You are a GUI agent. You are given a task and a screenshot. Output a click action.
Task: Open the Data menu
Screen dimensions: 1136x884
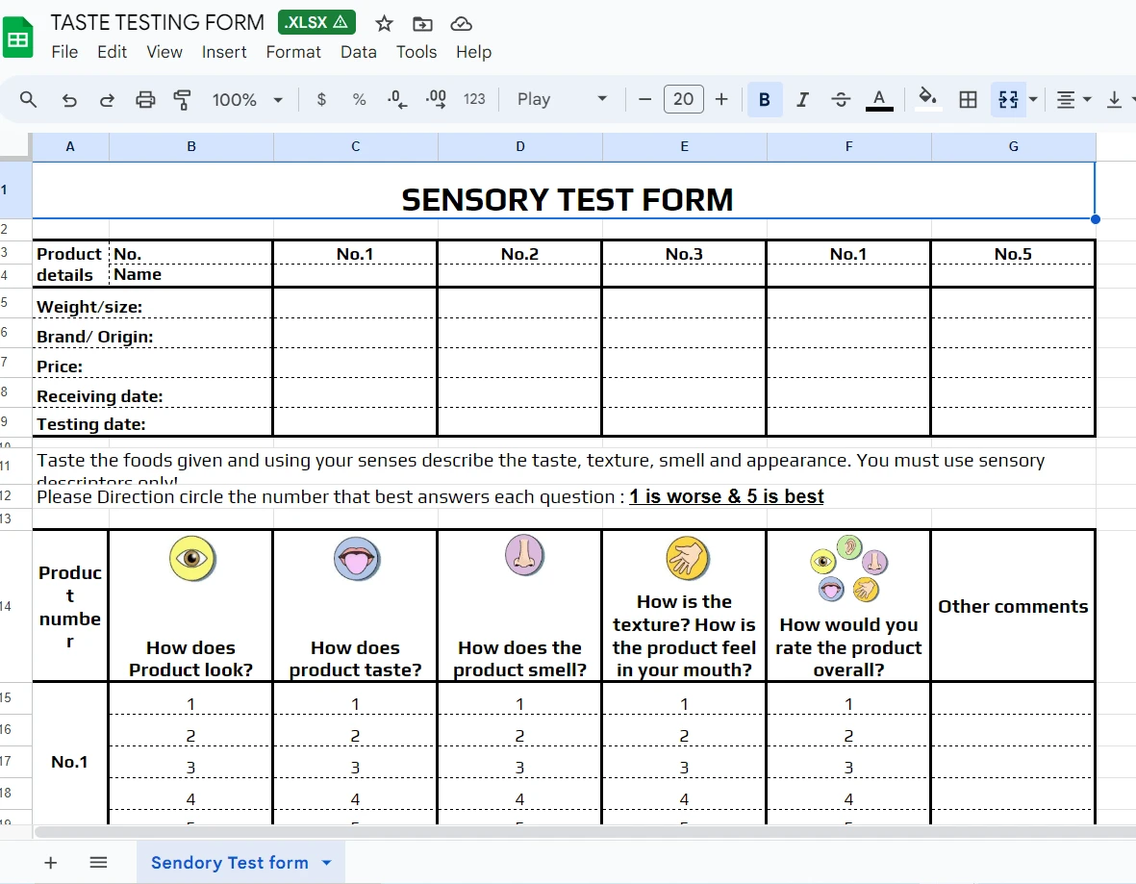click(x=359, y=52)
